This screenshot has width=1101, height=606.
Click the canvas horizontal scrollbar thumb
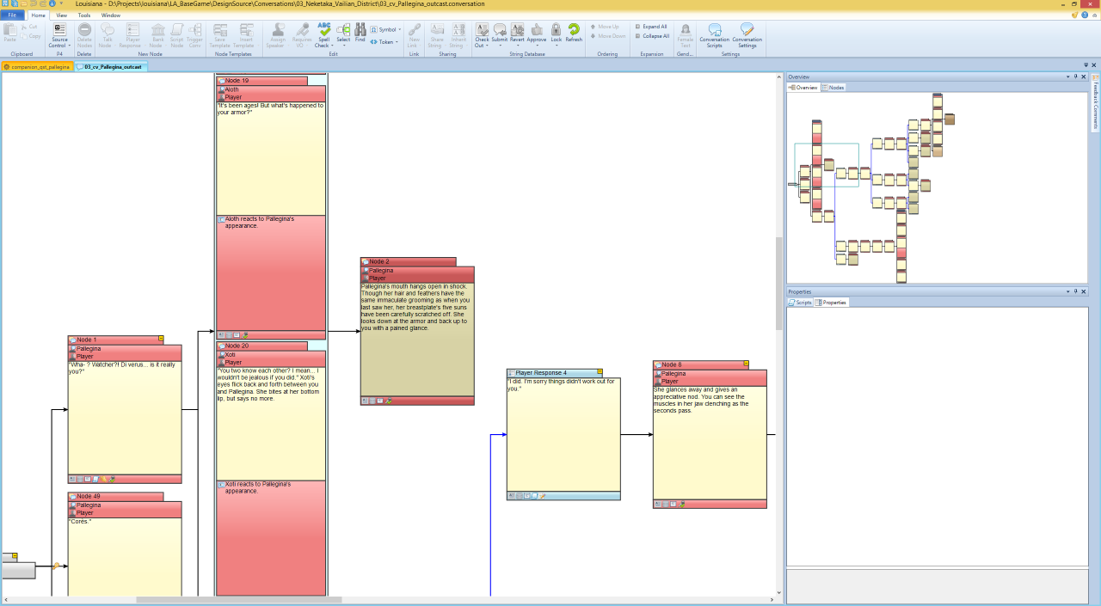[238, 600]
